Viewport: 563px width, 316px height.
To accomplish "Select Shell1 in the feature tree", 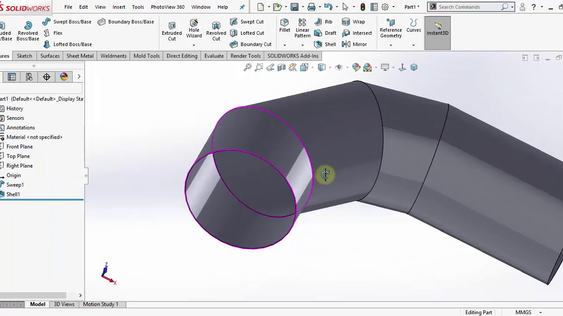I will pyautogui.click(x=13, y=194).
